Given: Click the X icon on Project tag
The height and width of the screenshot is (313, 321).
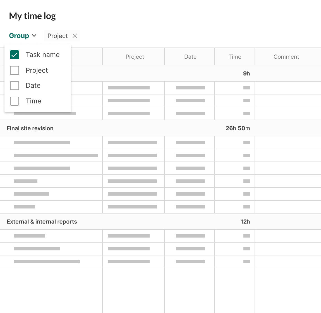Looking at the screenshot, I should coord(75,36).
